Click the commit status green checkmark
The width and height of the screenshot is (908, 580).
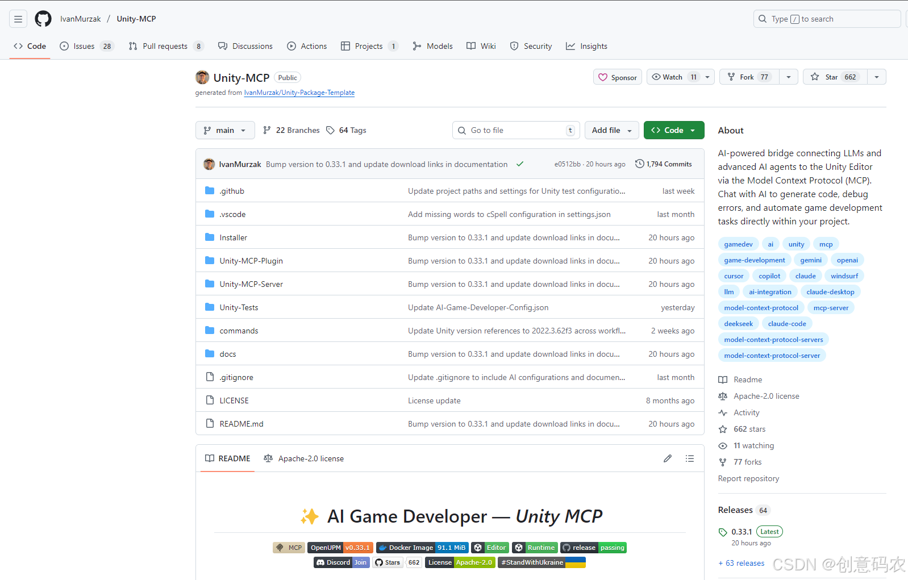520,164
